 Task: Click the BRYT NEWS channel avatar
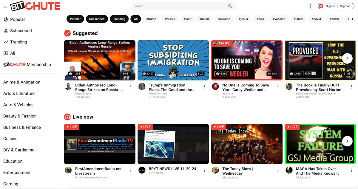(x=142, y=170)
